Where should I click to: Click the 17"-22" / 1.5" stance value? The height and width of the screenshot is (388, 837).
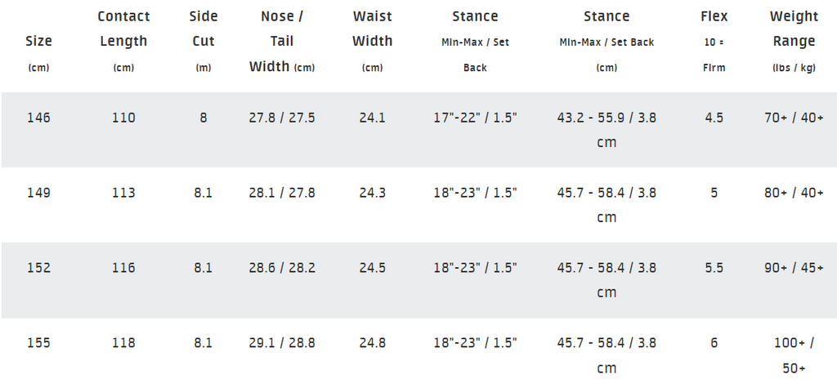tap(475, 118)
